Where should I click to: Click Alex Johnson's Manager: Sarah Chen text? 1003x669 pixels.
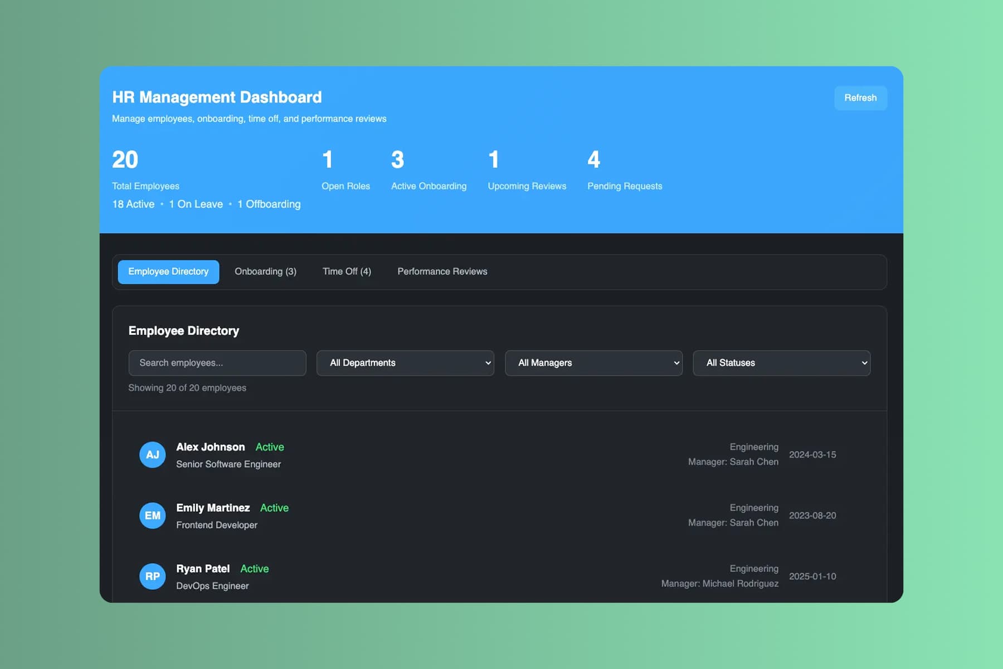click(733, 462)
